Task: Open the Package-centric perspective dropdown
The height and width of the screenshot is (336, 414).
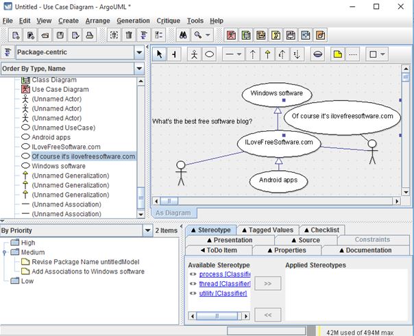Action: click(139, 52)
